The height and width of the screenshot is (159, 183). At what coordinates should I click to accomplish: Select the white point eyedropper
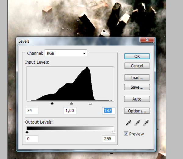coord(146,123)
